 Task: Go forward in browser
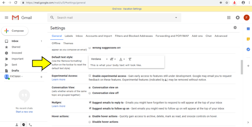pyautogui.click(x=10, y=3)
